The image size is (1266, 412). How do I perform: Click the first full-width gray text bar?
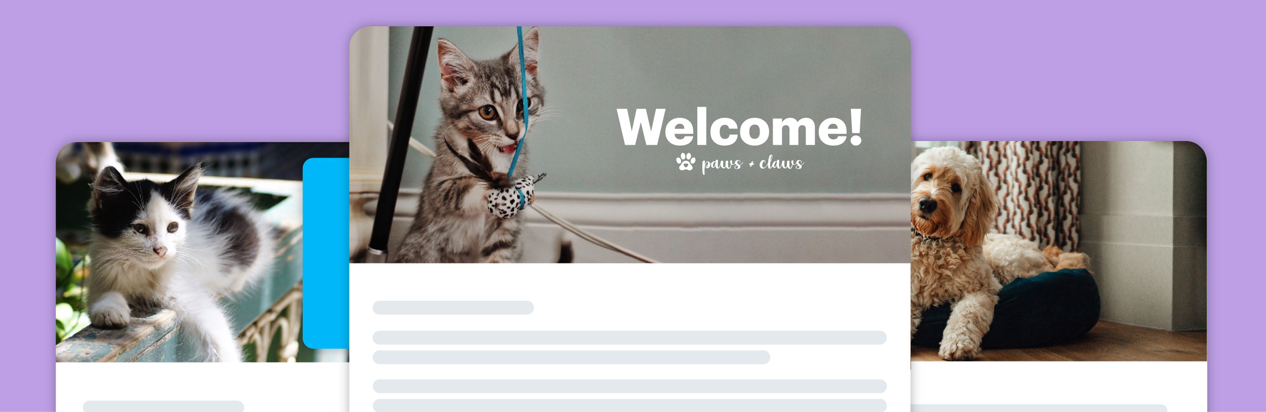coord(629,338)
